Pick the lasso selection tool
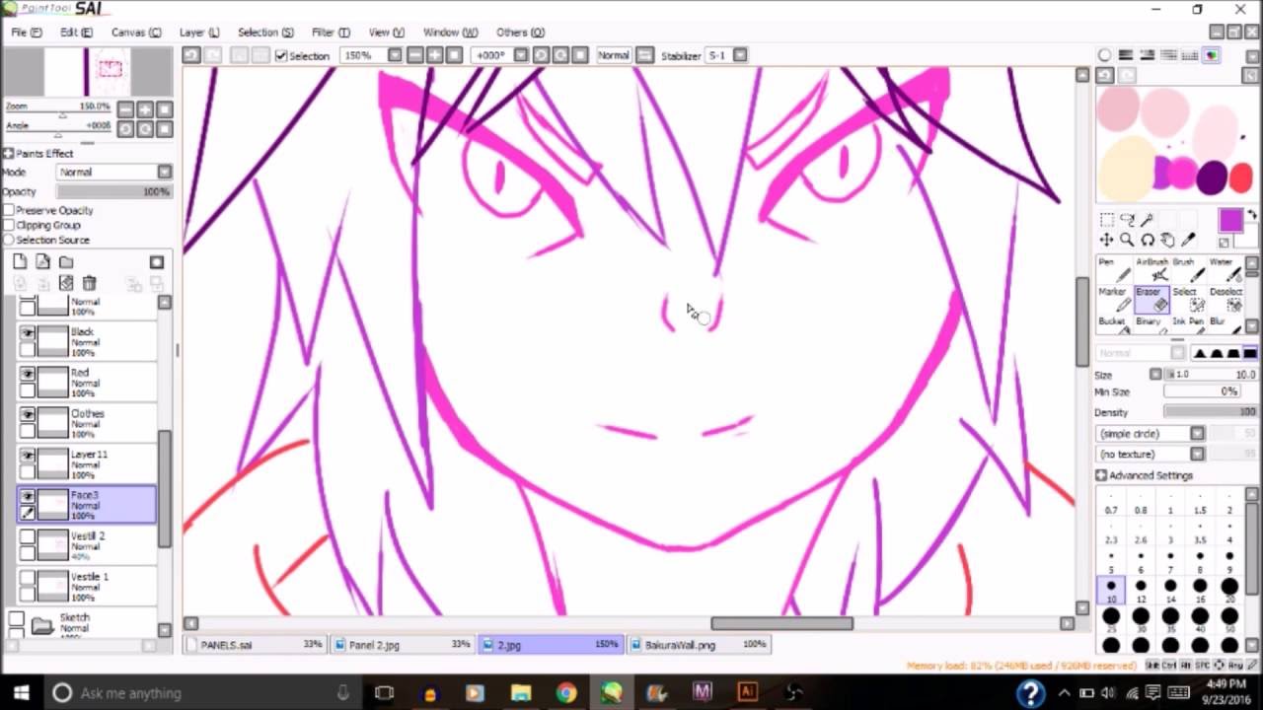Image resolution: width=1263 pixels, height=710 pixels. pos(1127,220)
